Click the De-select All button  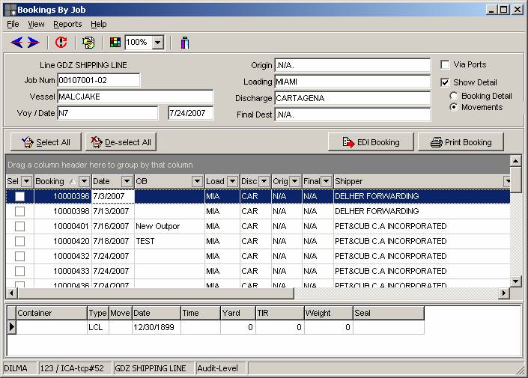pos(121,142)
